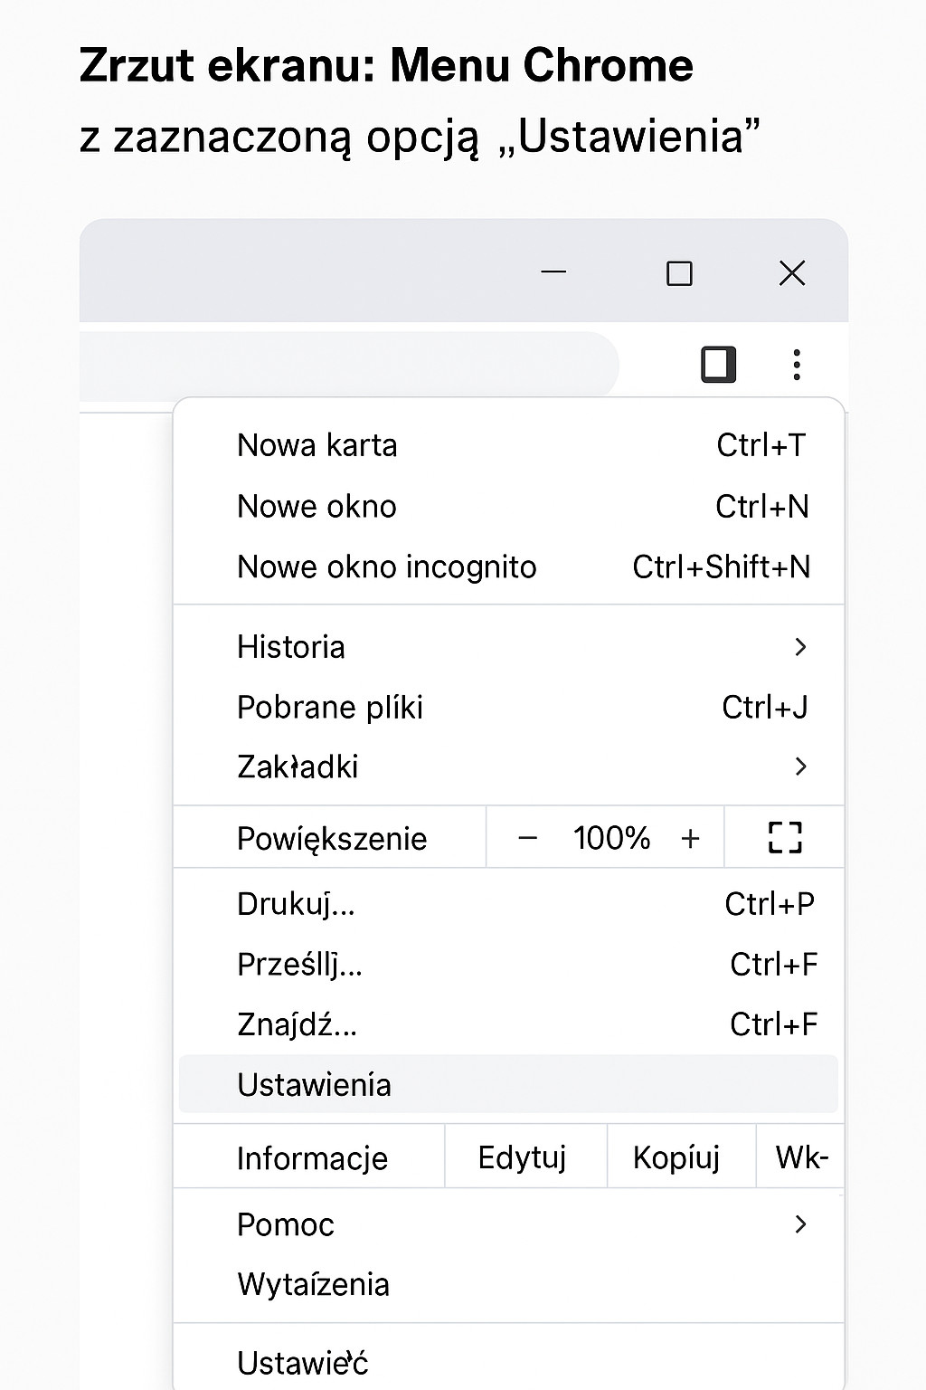Open Nowe okno incognito
Image resolution: width=926 pixels, height=1390 pixels.
386,566
